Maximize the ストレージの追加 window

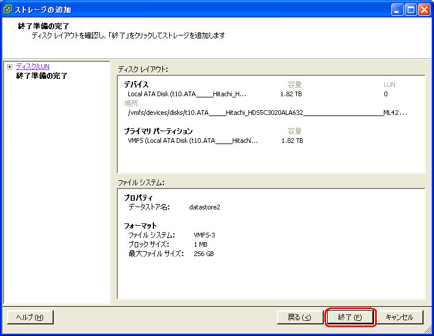pos(411,9)
